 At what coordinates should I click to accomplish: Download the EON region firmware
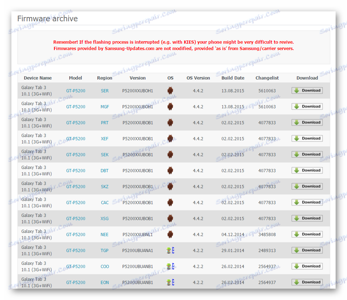(307, 282)
